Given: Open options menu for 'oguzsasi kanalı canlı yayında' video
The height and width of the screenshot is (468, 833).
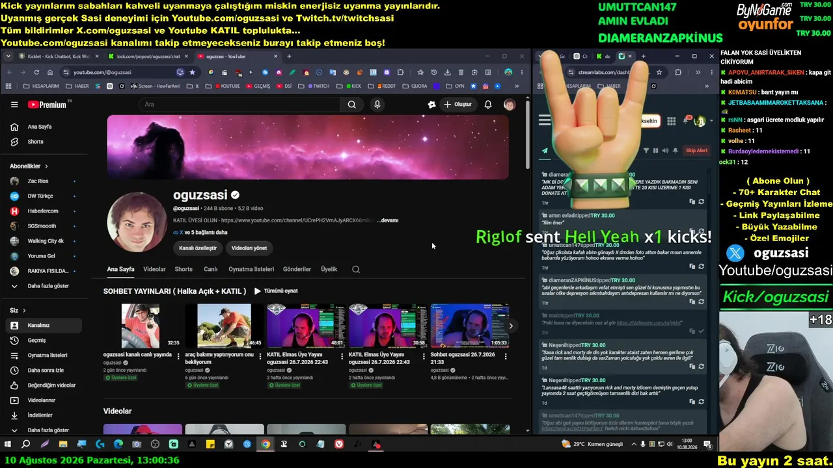Looking at the screenshot, I should click(x=178, y=356).
